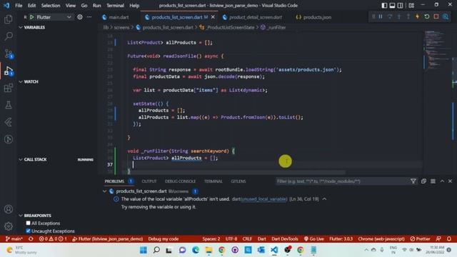Toggle the secondary side bar layout icon
The height and width of the screenshot is (257, 457).
pyautogui.click(x=400, y=5)
